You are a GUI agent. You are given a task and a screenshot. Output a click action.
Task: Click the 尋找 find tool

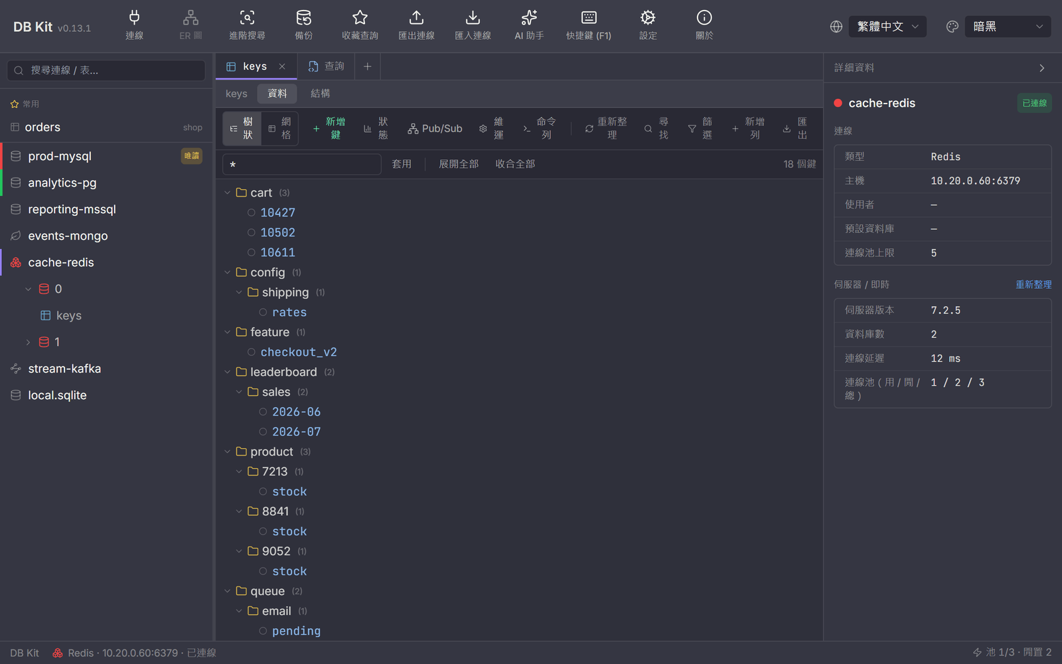656,128
